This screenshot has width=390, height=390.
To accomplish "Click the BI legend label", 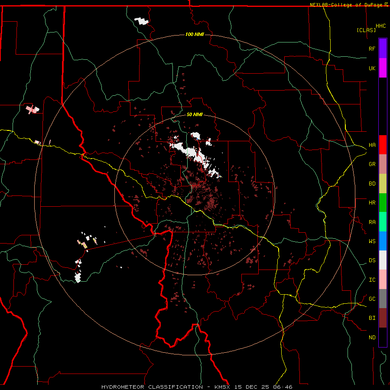I will click(372, 318).
